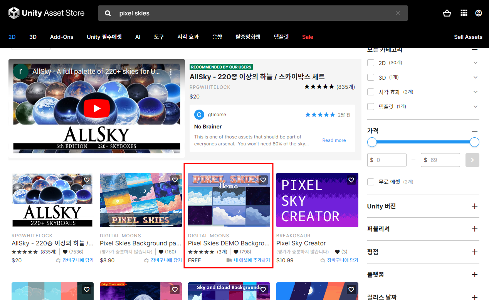Open the 도구 tools menu

click(159, 37)
